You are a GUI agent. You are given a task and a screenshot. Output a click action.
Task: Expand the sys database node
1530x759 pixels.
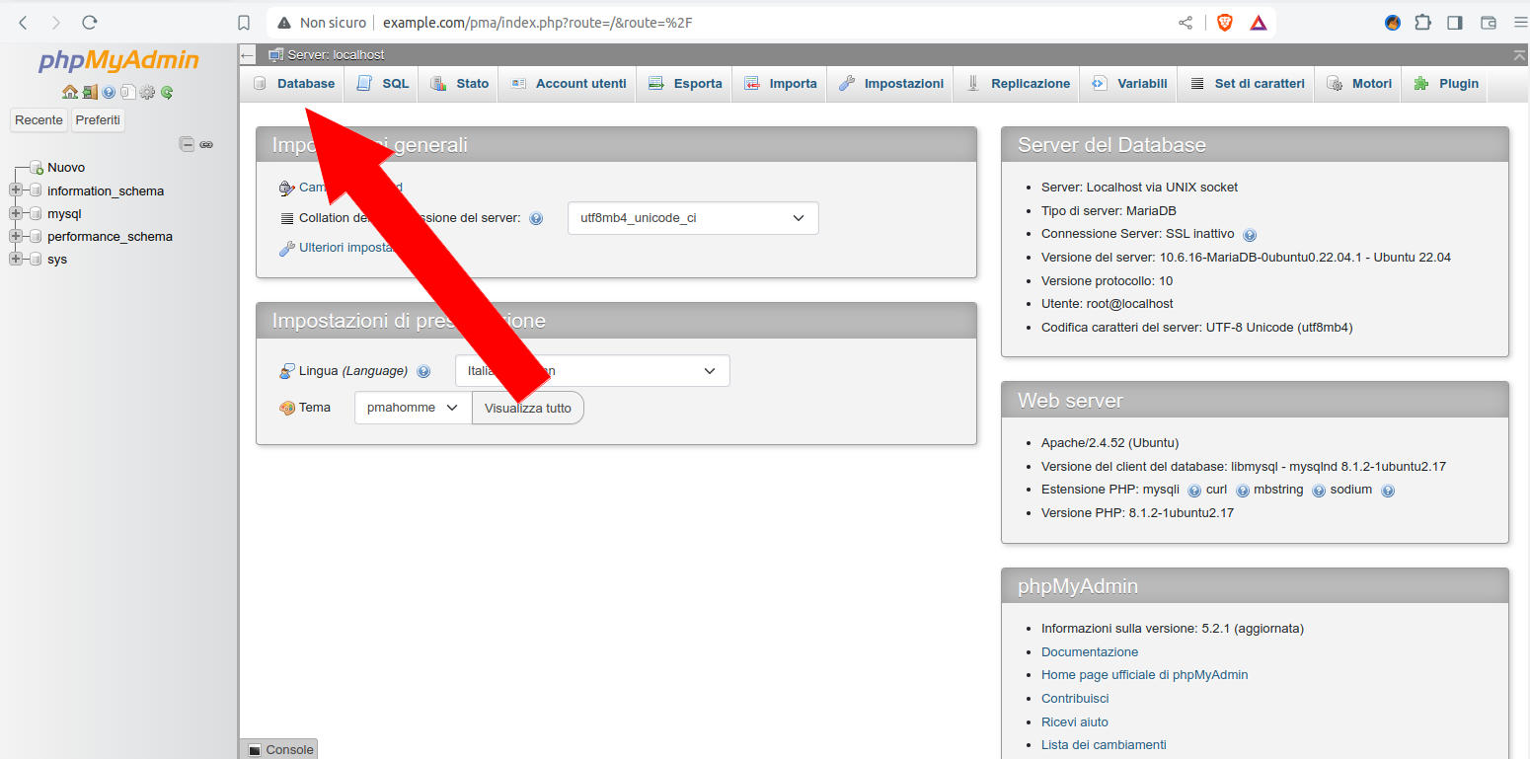tap(15, 259)
